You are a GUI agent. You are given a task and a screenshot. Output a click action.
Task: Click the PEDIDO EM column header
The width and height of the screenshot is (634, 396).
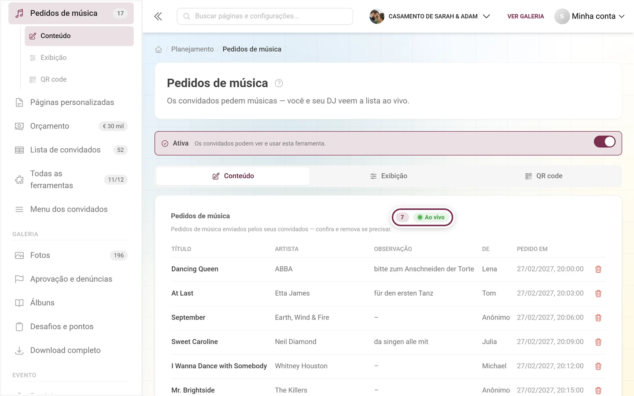click(532, 249)
